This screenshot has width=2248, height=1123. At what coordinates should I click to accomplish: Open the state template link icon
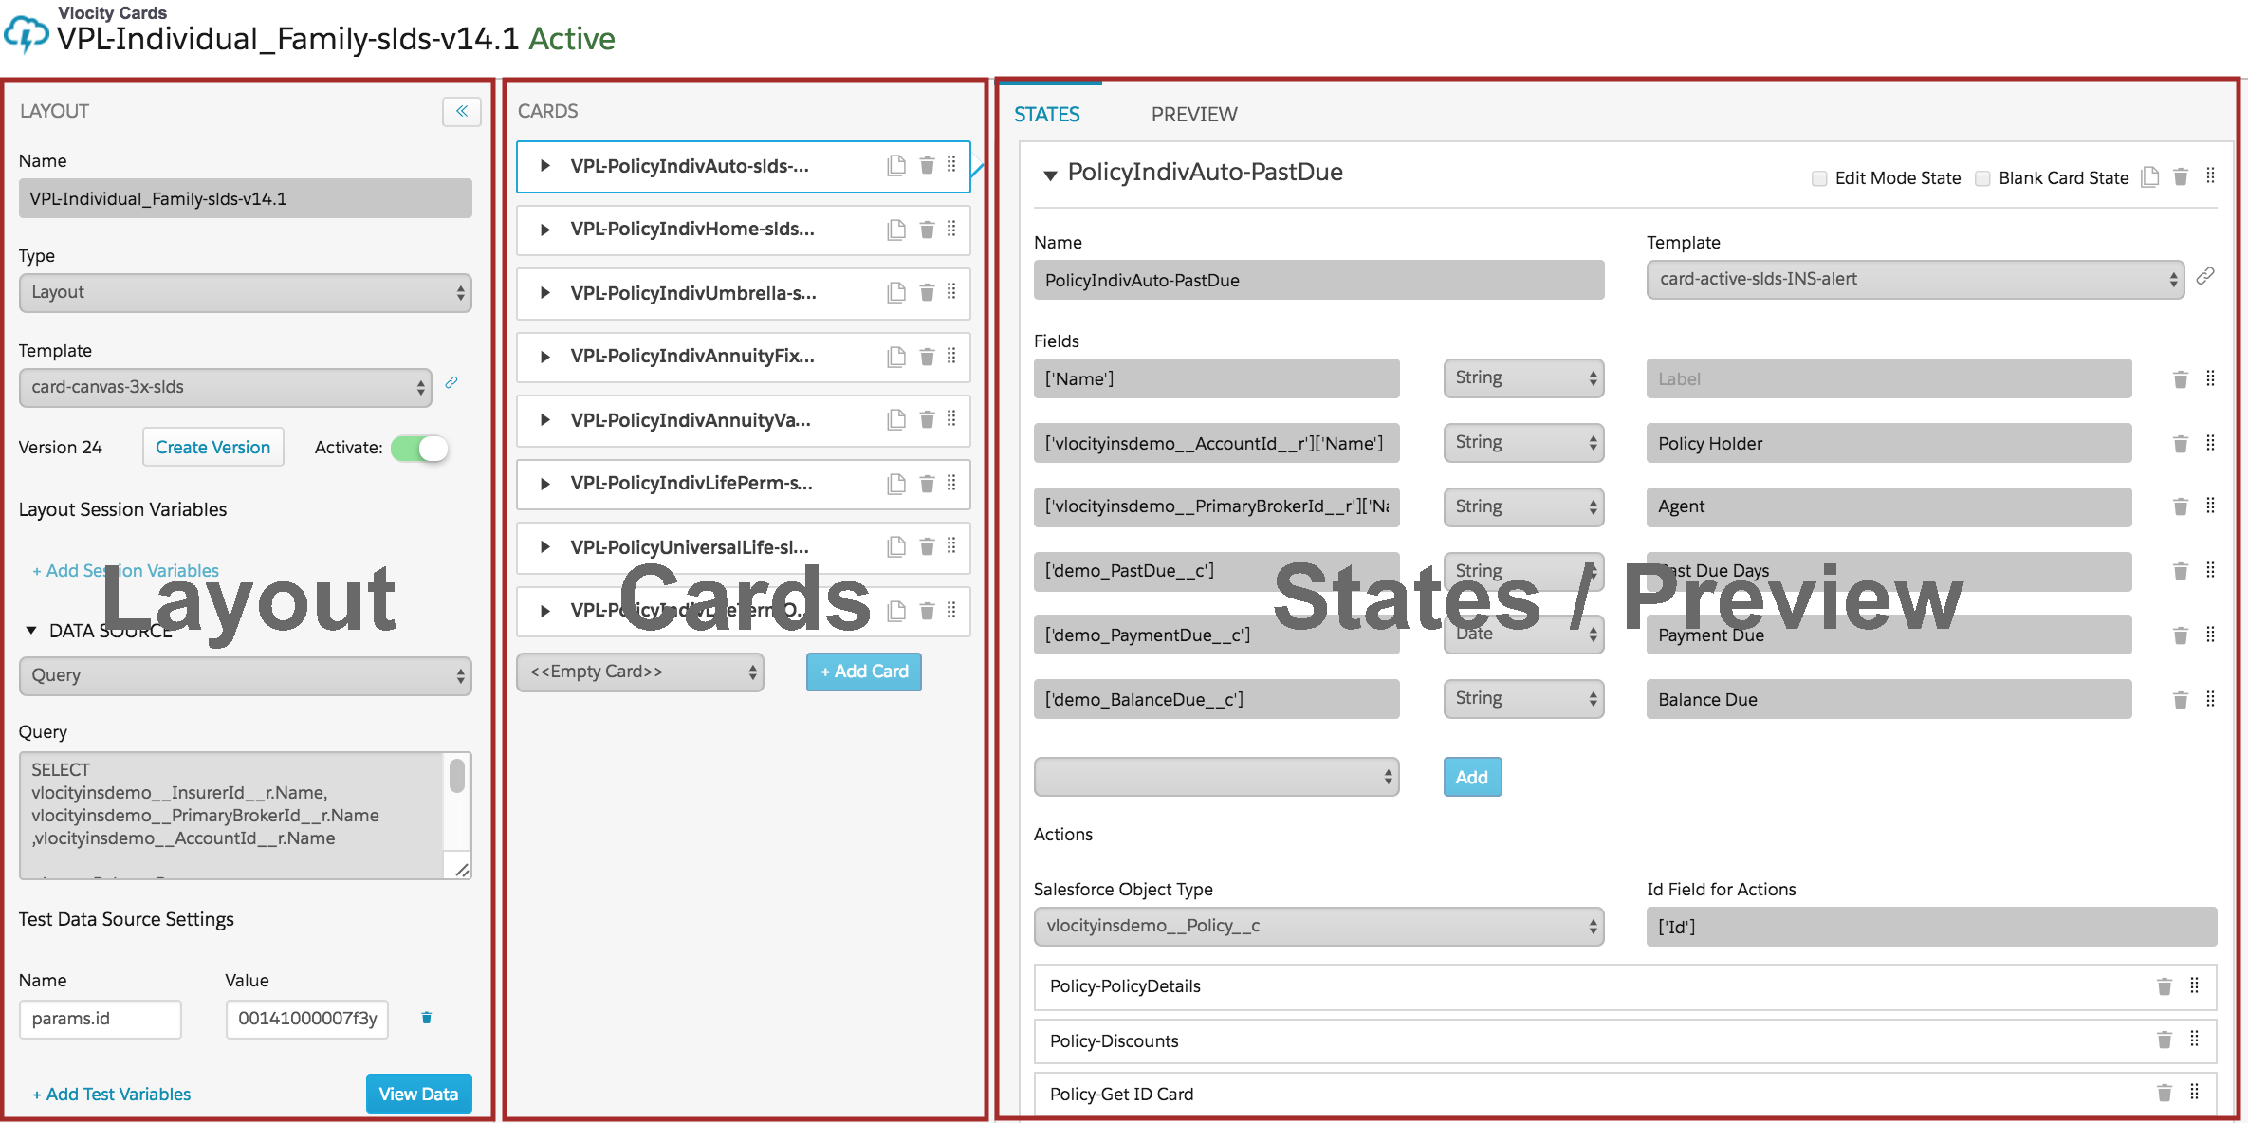(x=2205, y=276)
